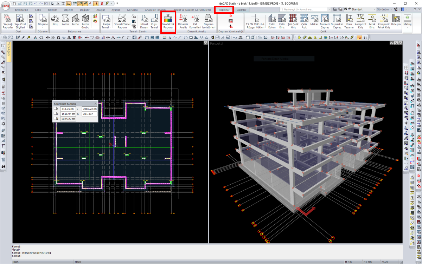The height and width of the screenshot is (264, 422).
Task: Open Yapı Özet Bilgileri report
Action: 19,21
